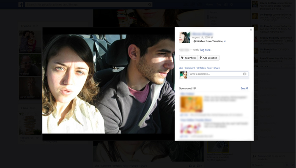
Task: Click the Tag Photo button
Action: click(x=189, y=58)
